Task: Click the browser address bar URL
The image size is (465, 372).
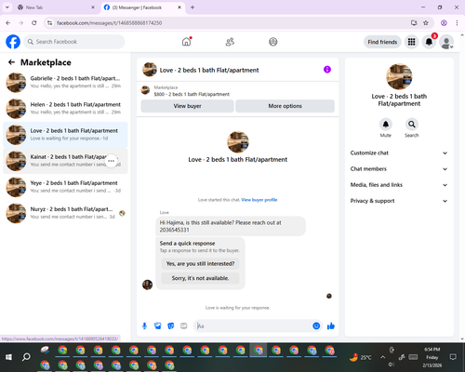Action: pos(109,23)
